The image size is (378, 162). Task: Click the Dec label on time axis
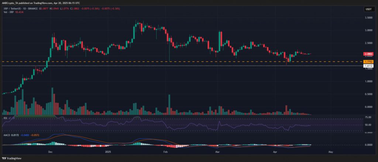50,152
